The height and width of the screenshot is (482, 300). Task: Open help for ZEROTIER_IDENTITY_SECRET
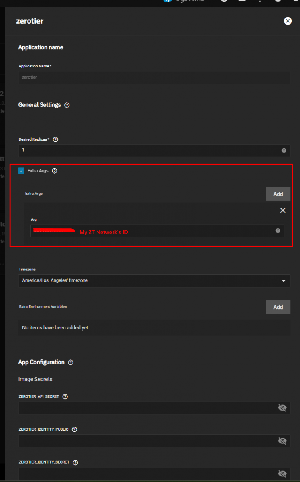(75, 462)
